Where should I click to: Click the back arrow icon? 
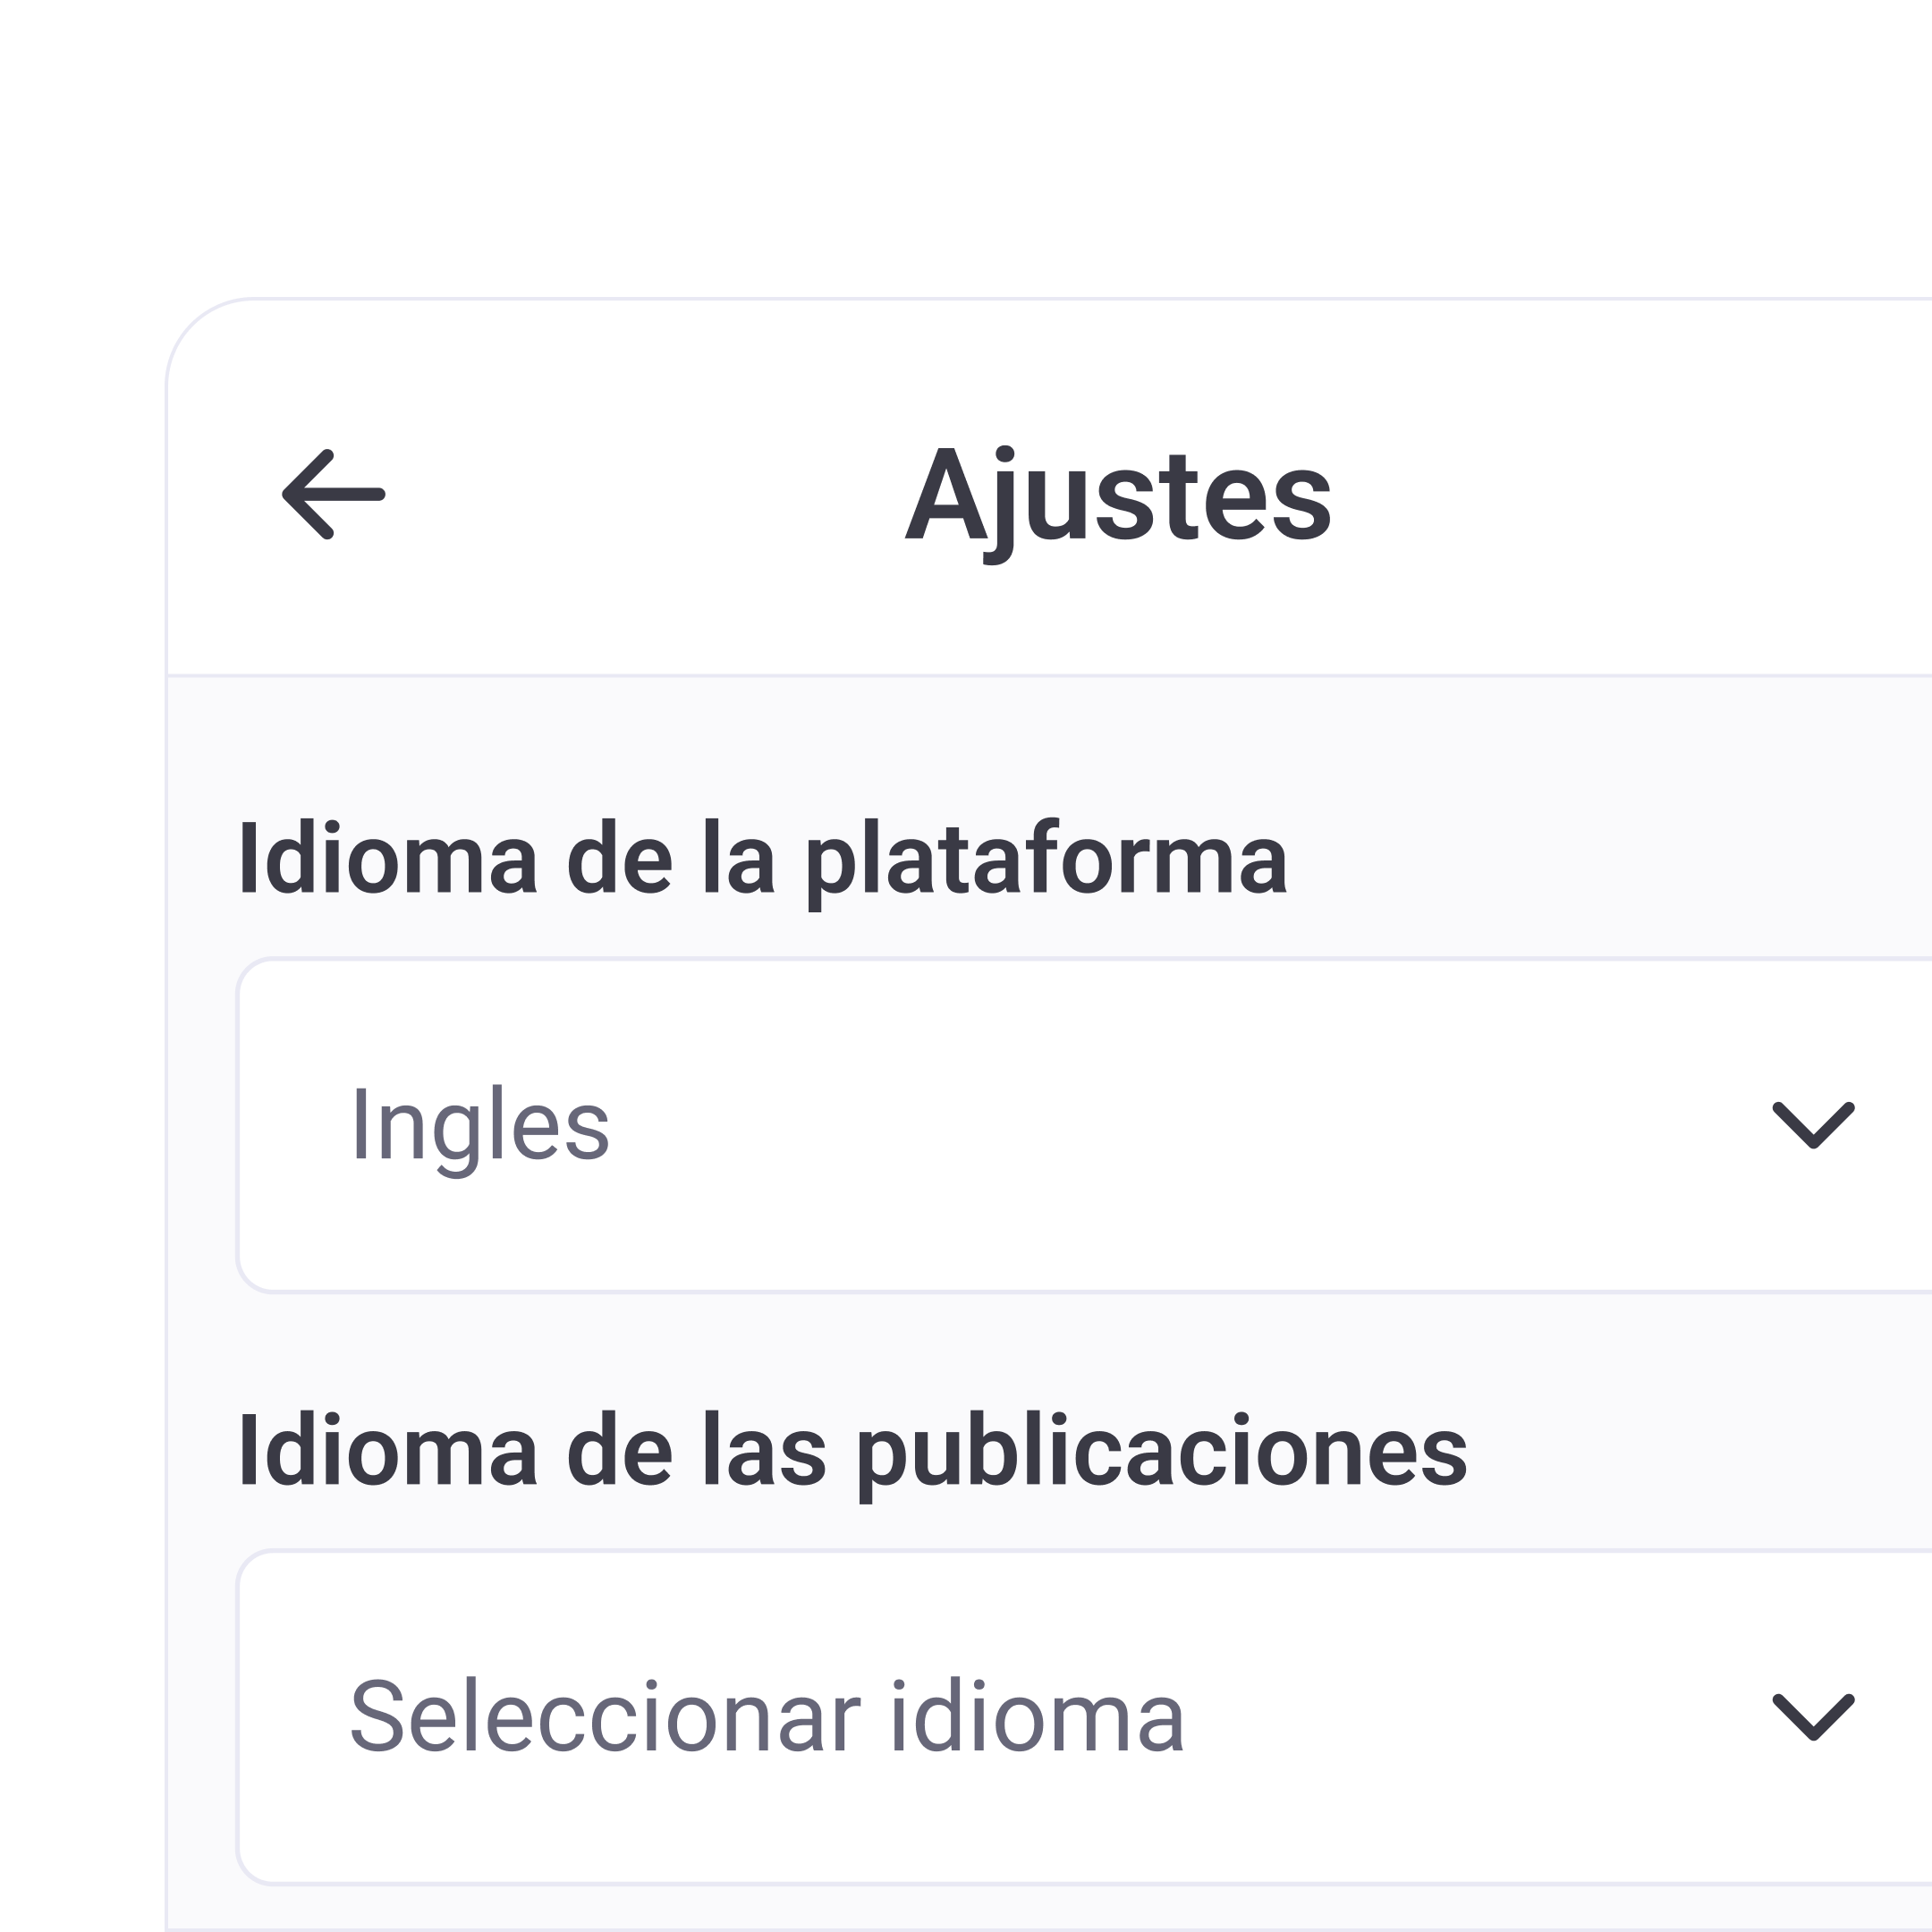[333, 494]
